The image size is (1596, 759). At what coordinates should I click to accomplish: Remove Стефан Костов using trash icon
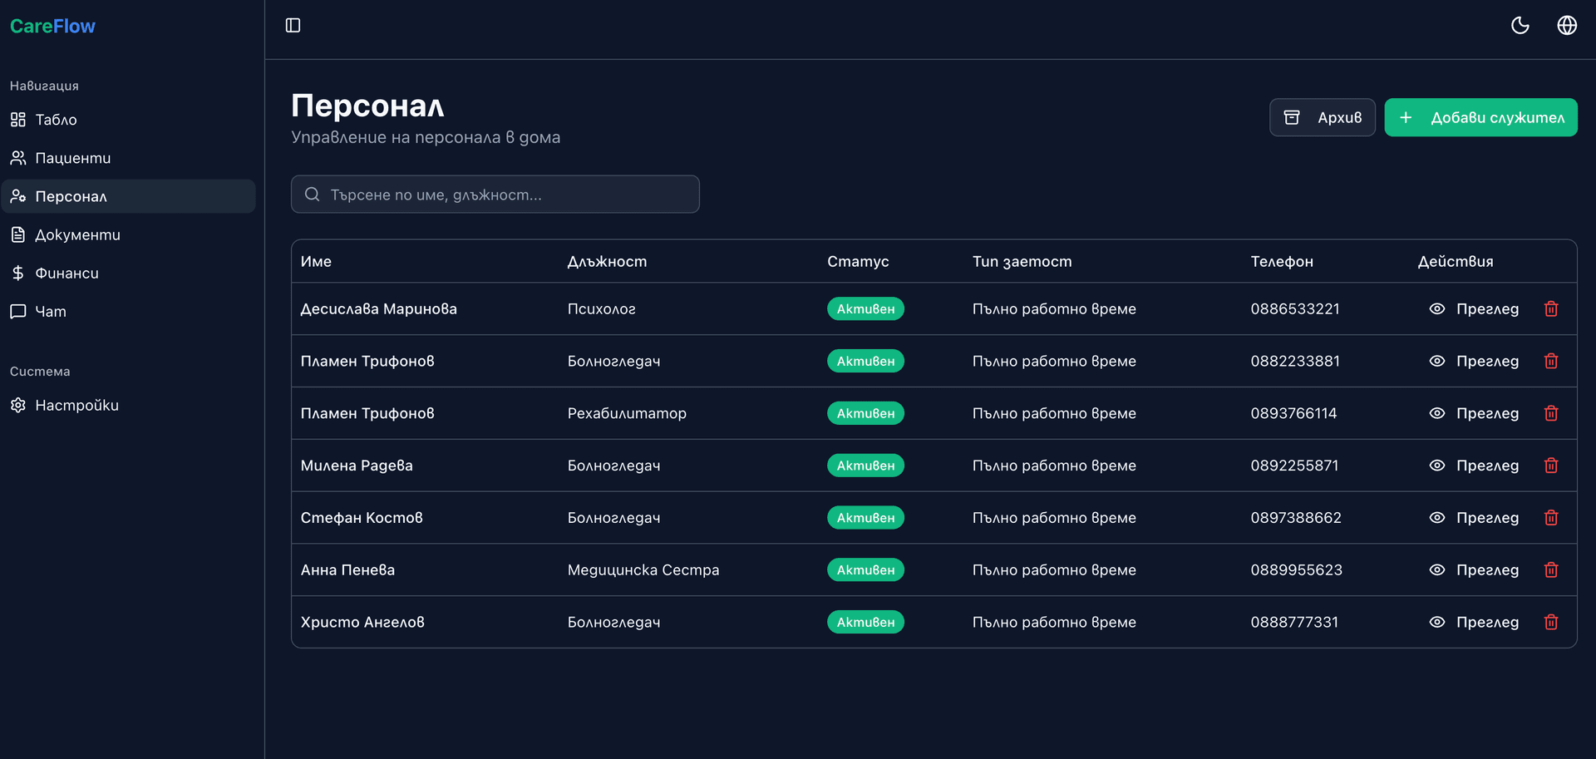point(1550,518)
